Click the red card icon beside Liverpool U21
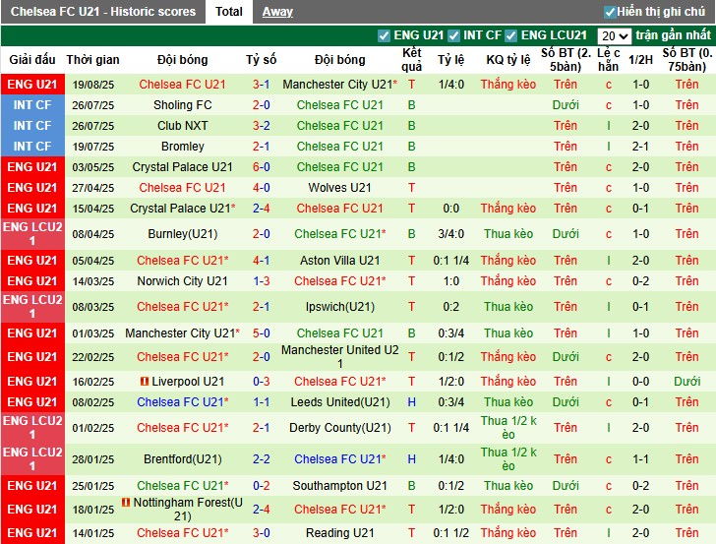The height and width of the screenshot is (544, 716). [x=144, y=381]
